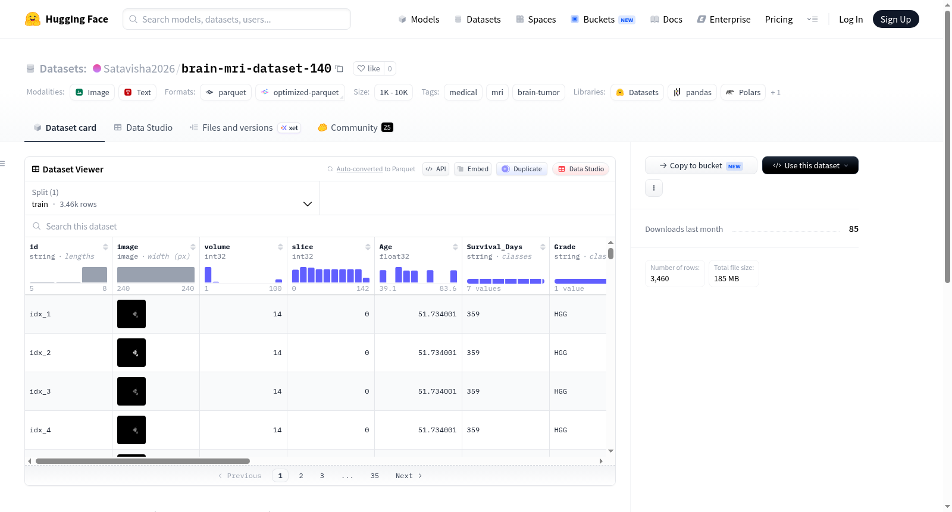Click the Duplicate button
Viewport: 952px width, 512px height.
click(522, 169)
